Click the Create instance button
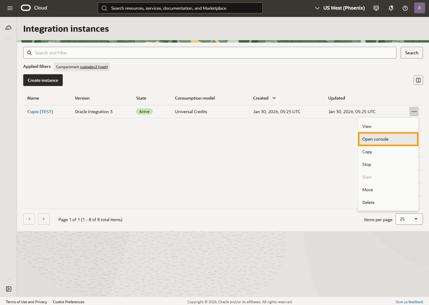Viewport: 429px width, 305px height. [43, 80]
